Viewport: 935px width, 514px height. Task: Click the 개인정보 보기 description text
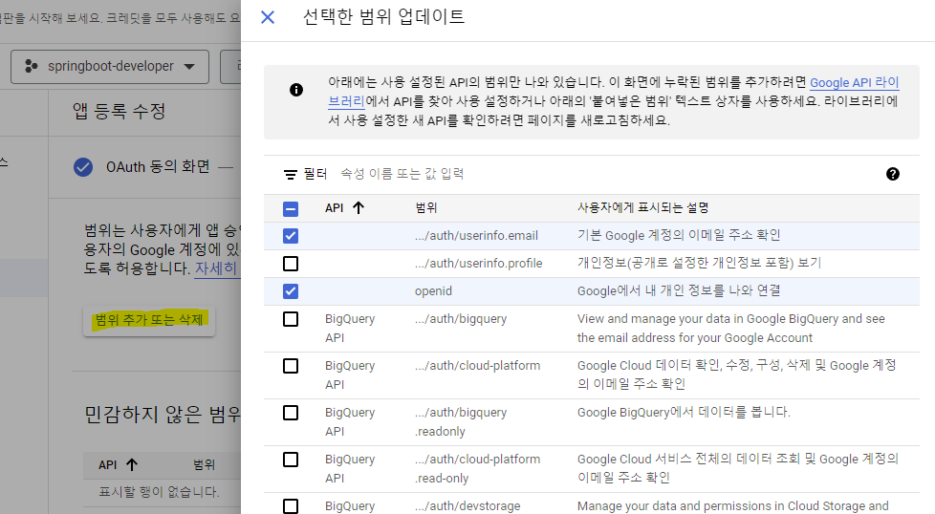tap(699, 263)
